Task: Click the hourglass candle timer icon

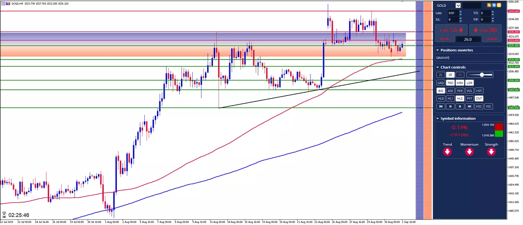Action: click(x=4, y=214)
